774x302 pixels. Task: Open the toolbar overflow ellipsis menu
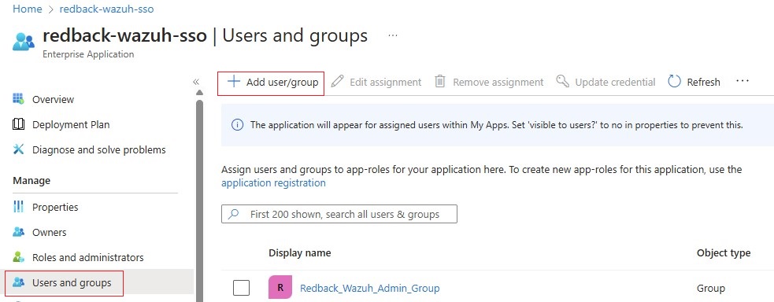[743, 81]
